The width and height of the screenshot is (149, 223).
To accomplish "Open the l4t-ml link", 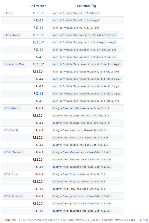I will (x=9, y=13).
